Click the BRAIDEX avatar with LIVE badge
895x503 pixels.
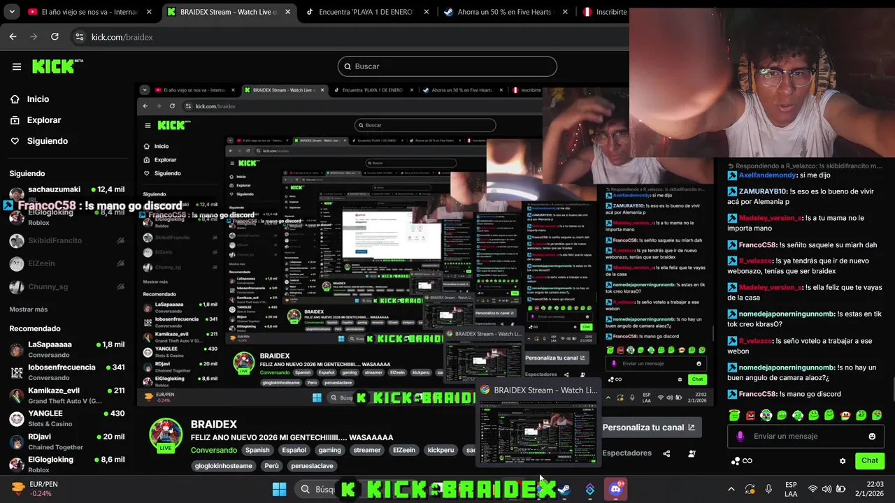click(166, 435)
